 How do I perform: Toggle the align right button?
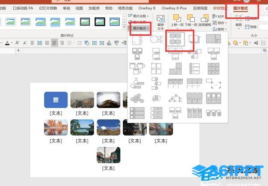point(62,43)
